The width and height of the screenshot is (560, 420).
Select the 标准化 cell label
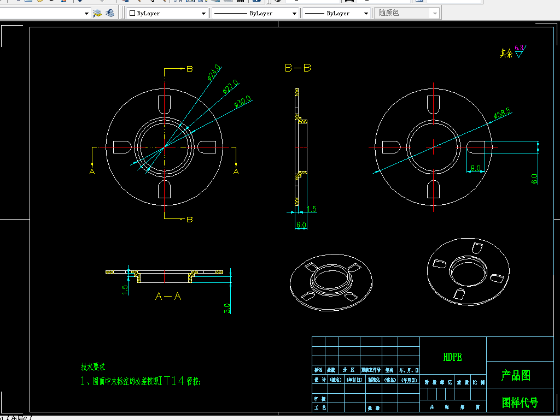click(x=374, y=380)
